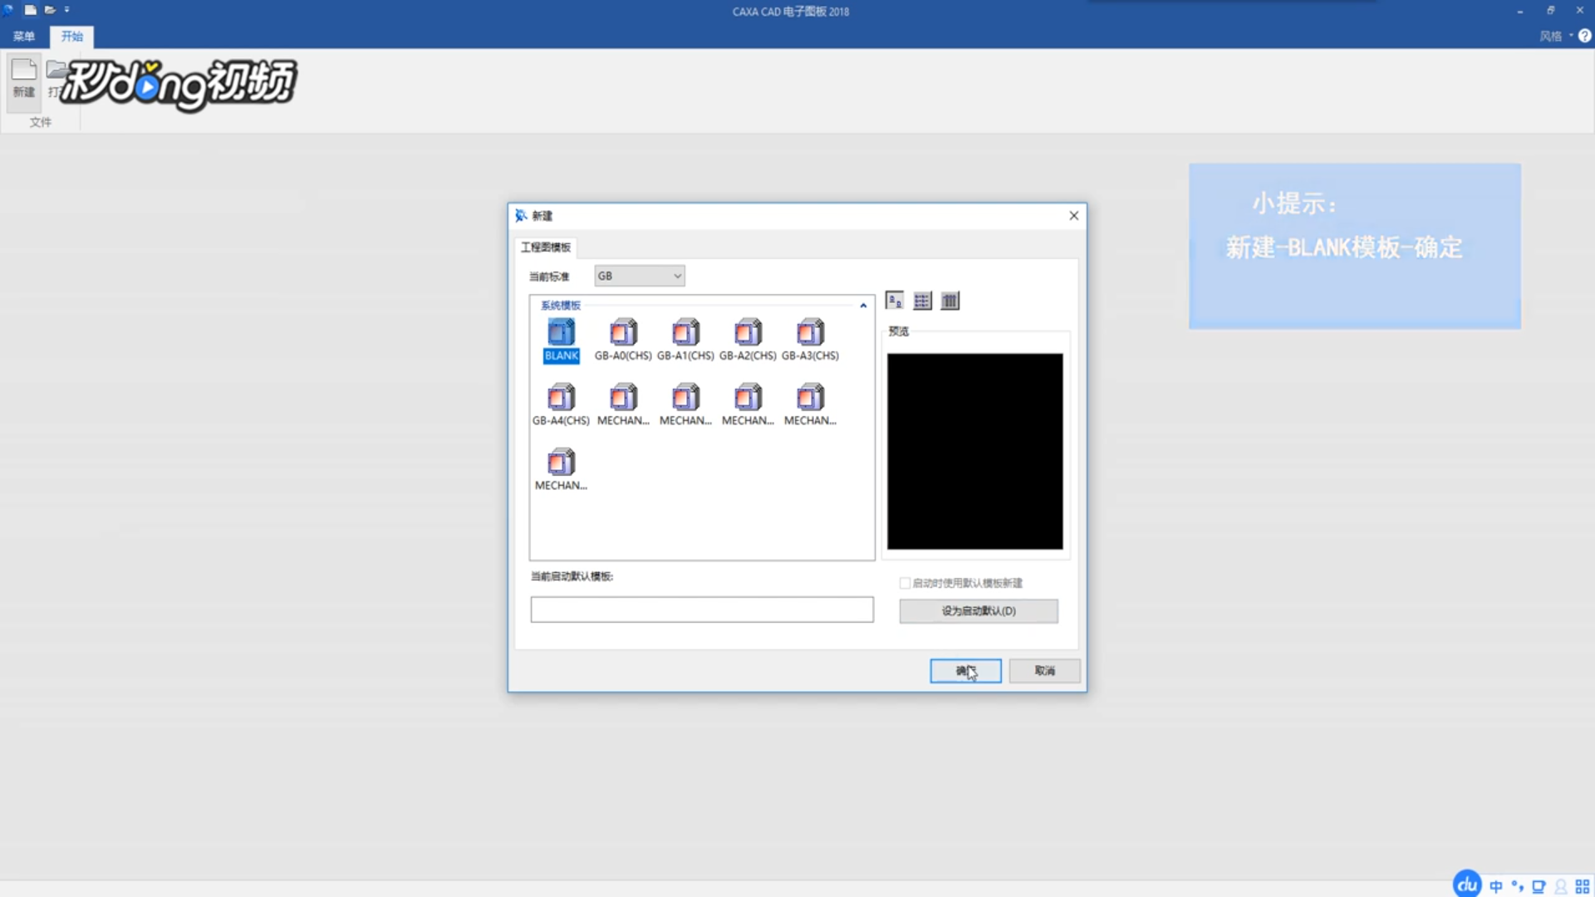Toggle the 中 Chinese input mode indicator
Screen dimensions: 1595x897
(x=1496, y=886)
